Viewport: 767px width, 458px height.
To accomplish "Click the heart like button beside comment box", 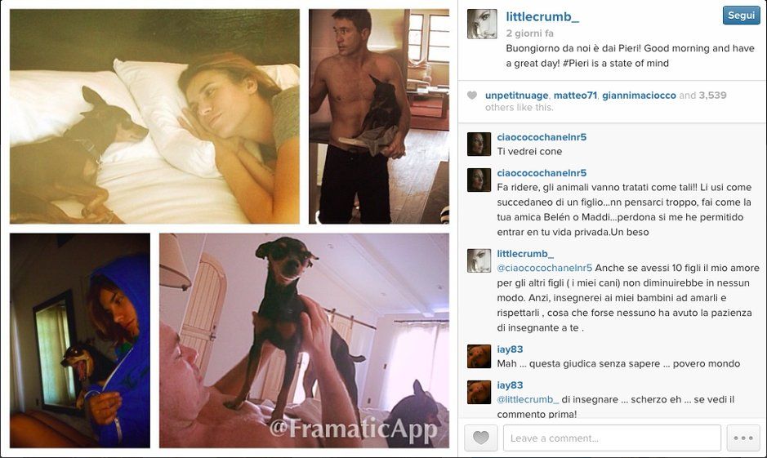I will pyautogui.click(x=480, y=438).
